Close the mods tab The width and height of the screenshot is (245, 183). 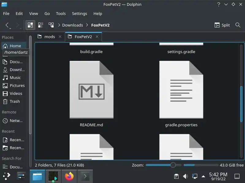(x=60, y=37)
